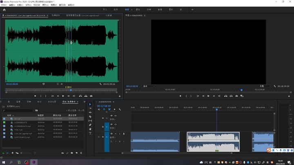Click Overwrite button in Source monitor
Screen dimensions: 294x165
86,96
